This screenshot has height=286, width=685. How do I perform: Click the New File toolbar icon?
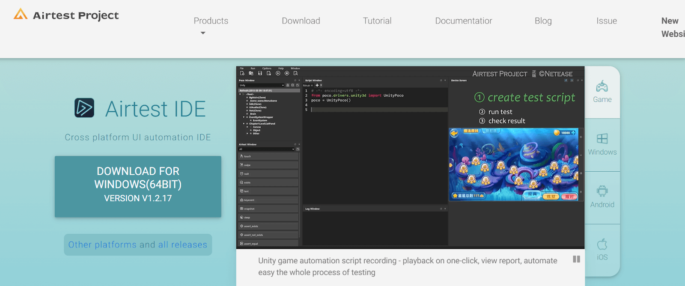(x=242, y=73)
